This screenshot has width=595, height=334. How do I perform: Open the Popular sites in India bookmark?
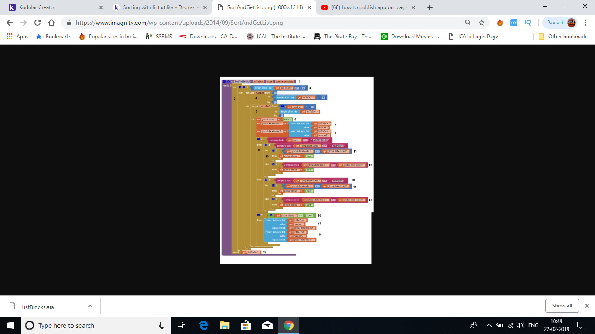[108, 37]
